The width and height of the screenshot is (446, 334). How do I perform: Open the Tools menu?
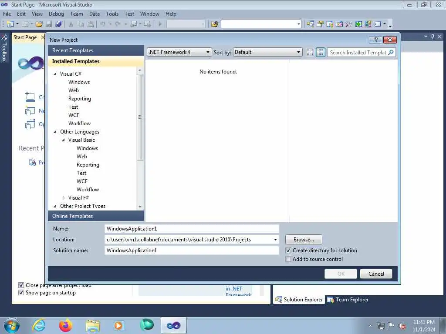[x=112, y=14]
